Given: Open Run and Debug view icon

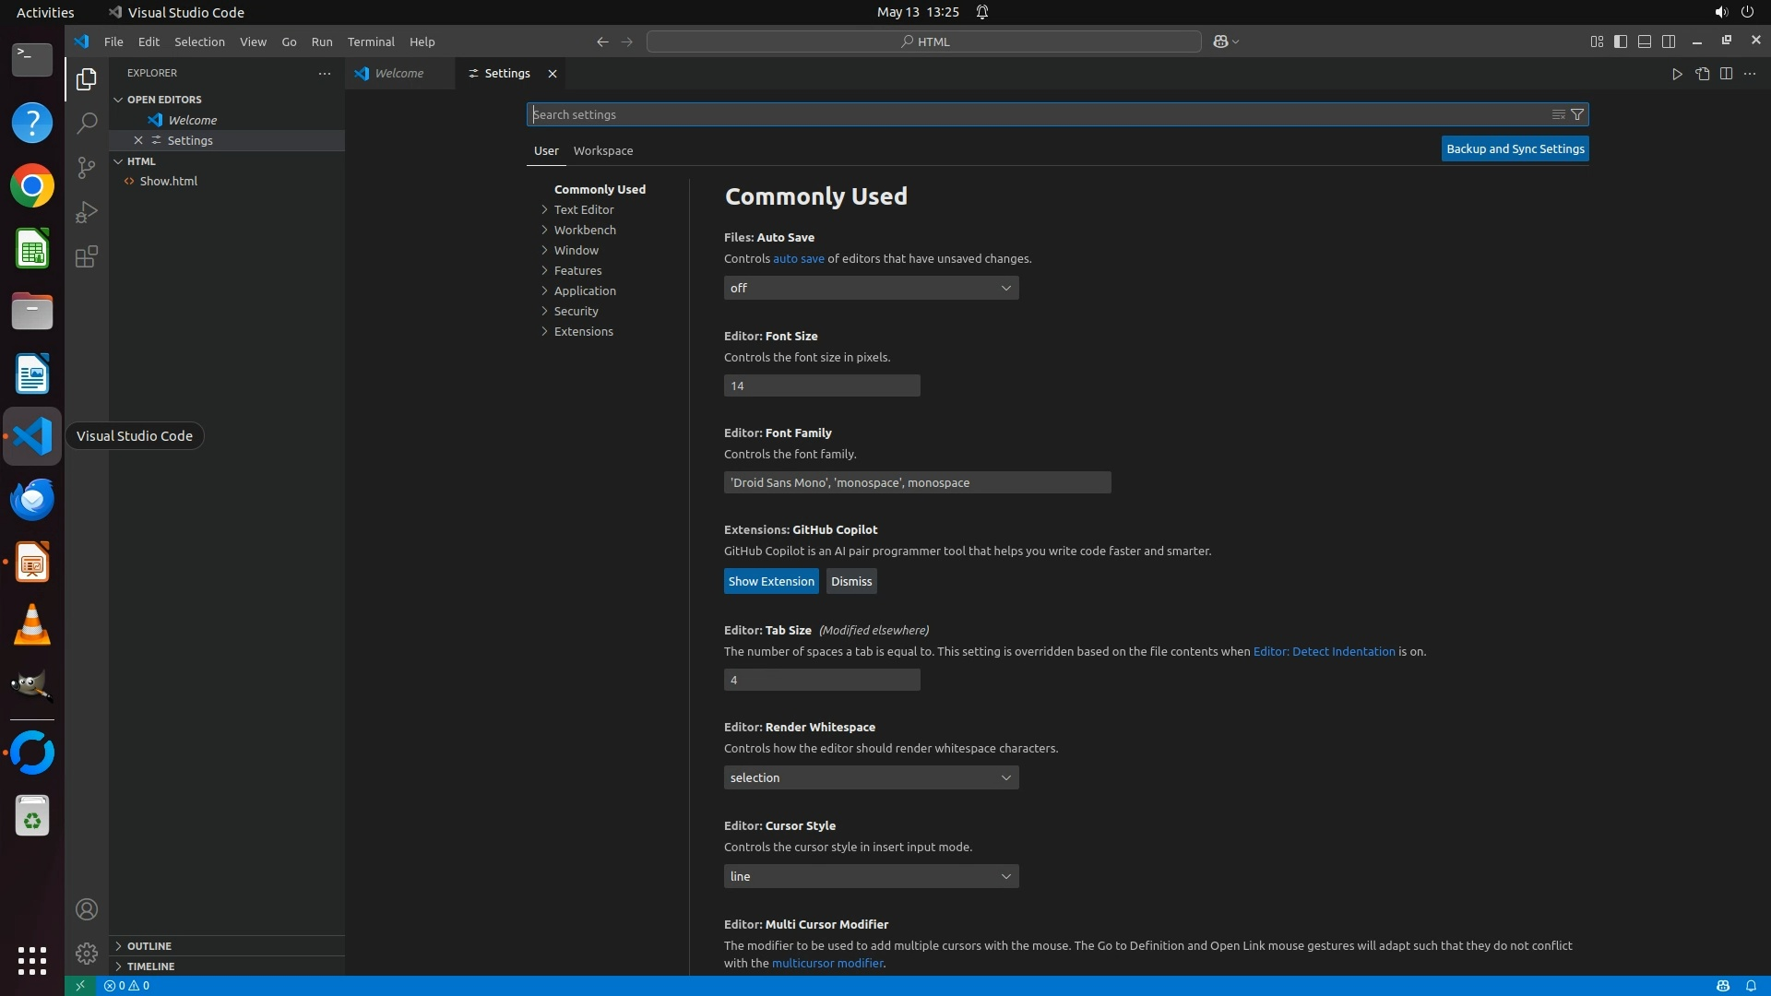Looking at the screenshot, I should pyautogui.click(x=86, y=212).
